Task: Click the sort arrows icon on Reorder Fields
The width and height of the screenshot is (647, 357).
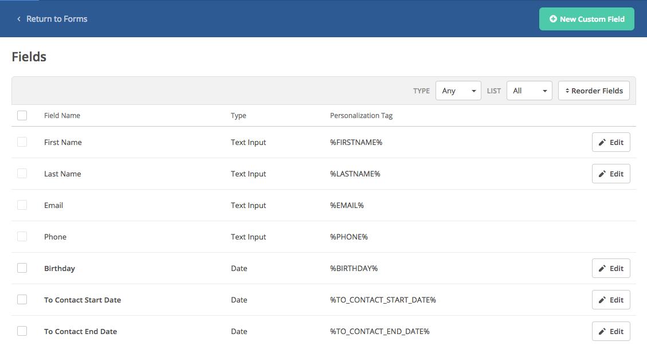Action: [x=567, y=91]
